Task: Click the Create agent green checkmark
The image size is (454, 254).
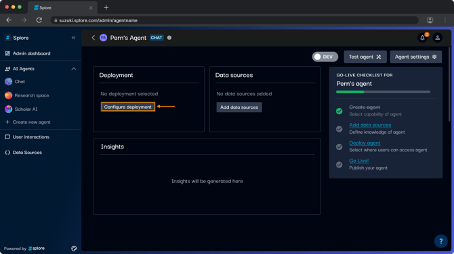Action: 339,111
